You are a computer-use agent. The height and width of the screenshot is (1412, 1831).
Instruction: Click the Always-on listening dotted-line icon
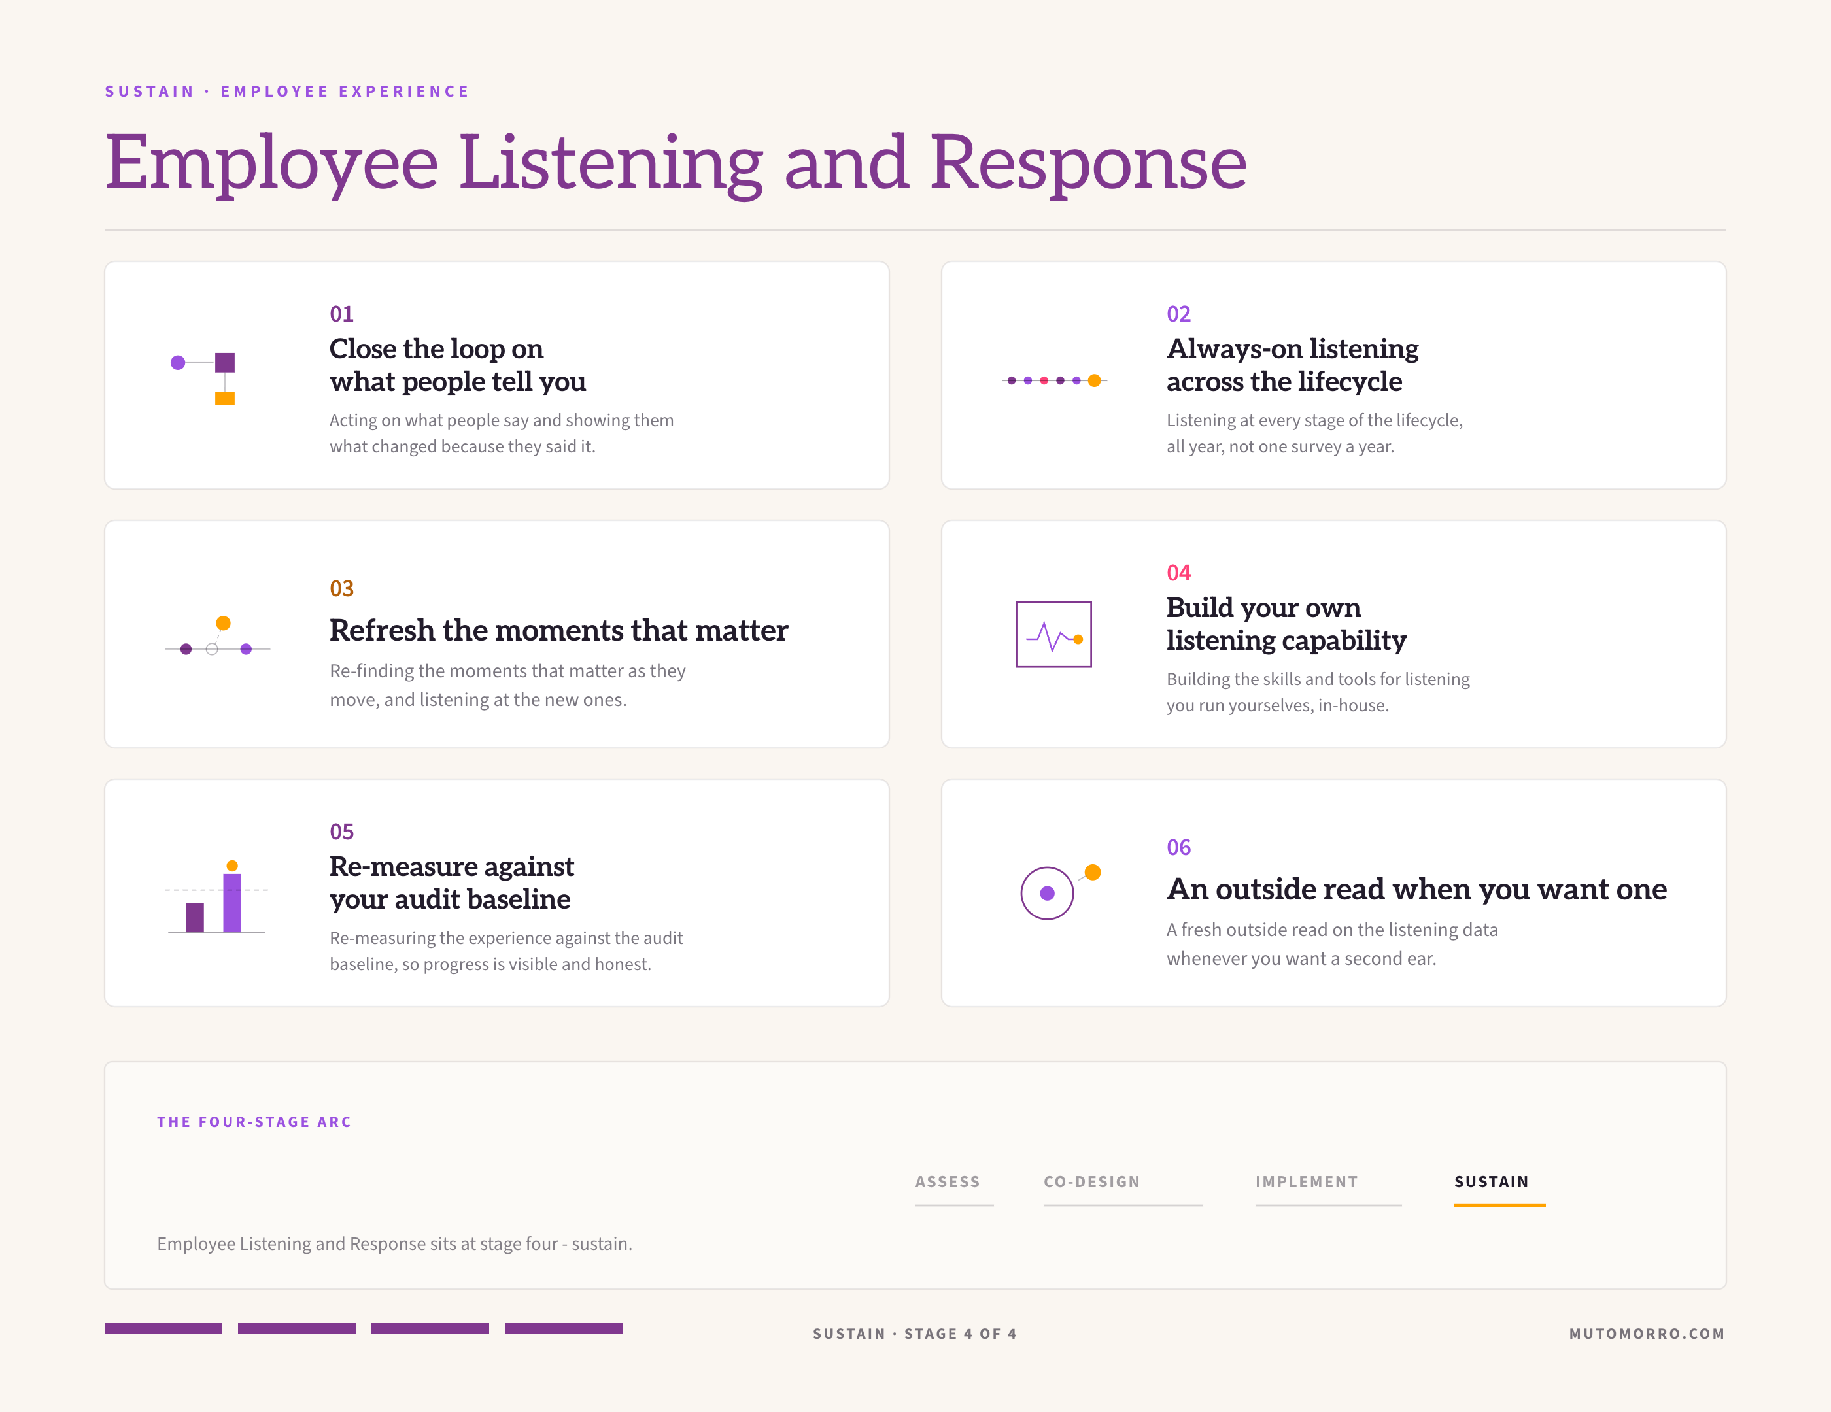tap(1054, 380)
